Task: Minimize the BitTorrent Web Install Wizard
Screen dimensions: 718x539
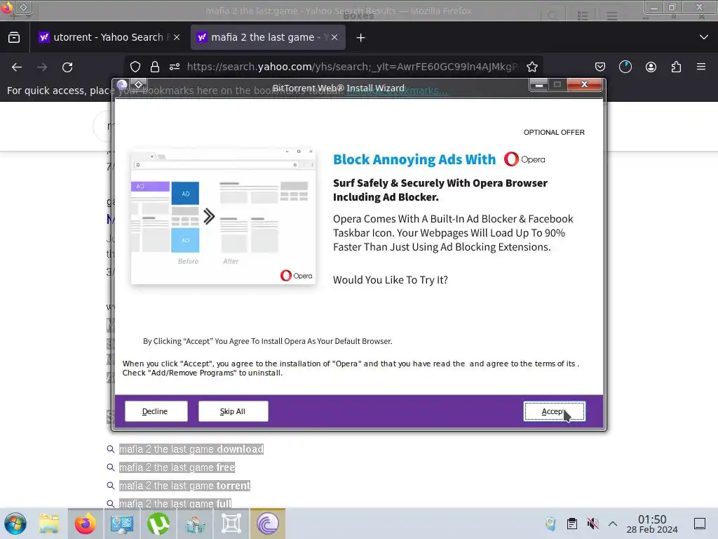Action: point(539,84)
